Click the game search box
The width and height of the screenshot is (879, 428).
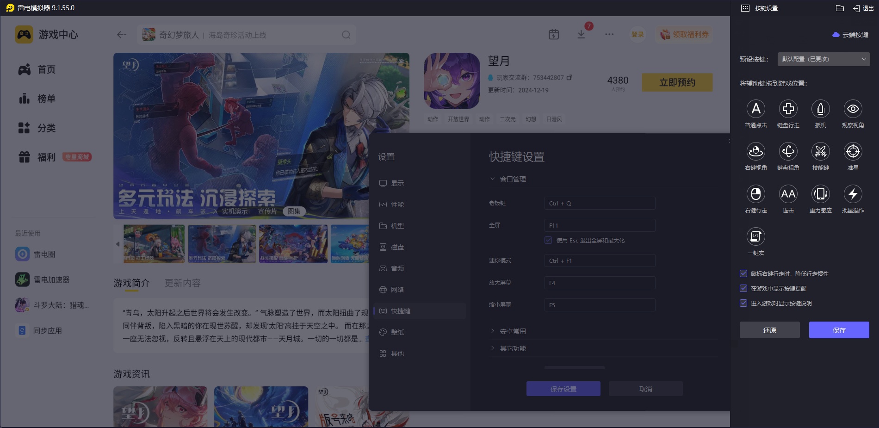tap(247, 35)
